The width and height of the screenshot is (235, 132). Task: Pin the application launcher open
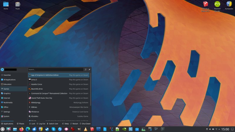89,70
